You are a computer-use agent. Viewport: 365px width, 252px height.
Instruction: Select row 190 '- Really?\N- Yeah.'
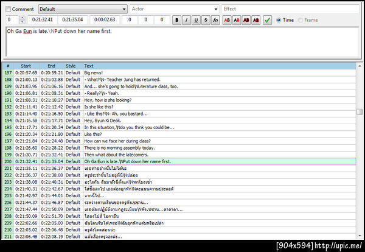coord(179,93)
